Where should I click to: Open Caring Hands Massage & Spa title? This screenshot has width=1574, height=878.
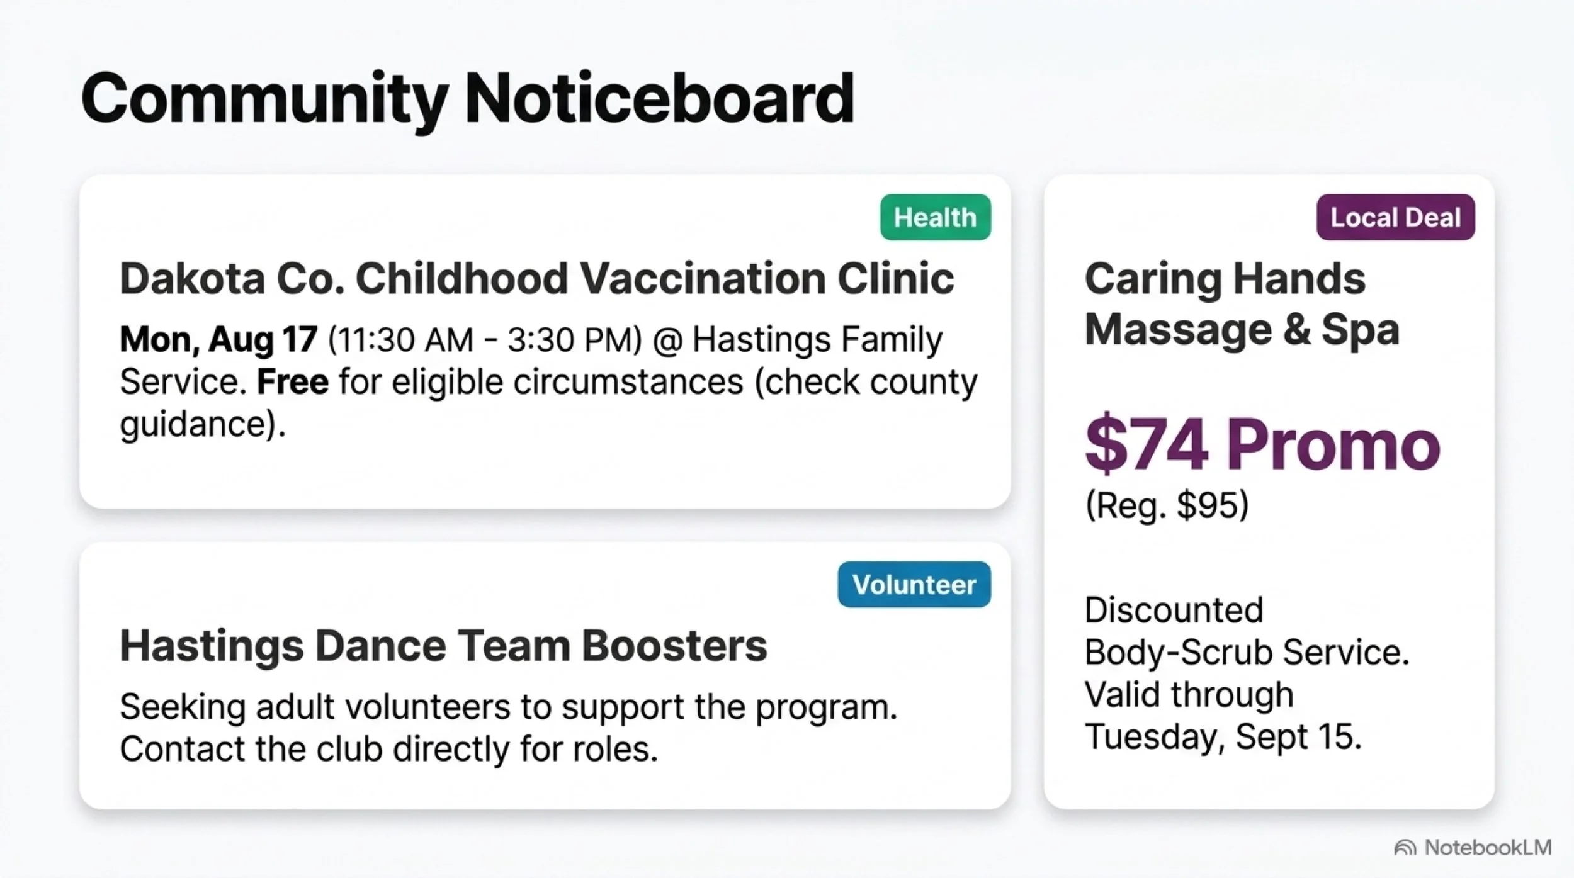pyautogui.click(x=1242, y=304)
